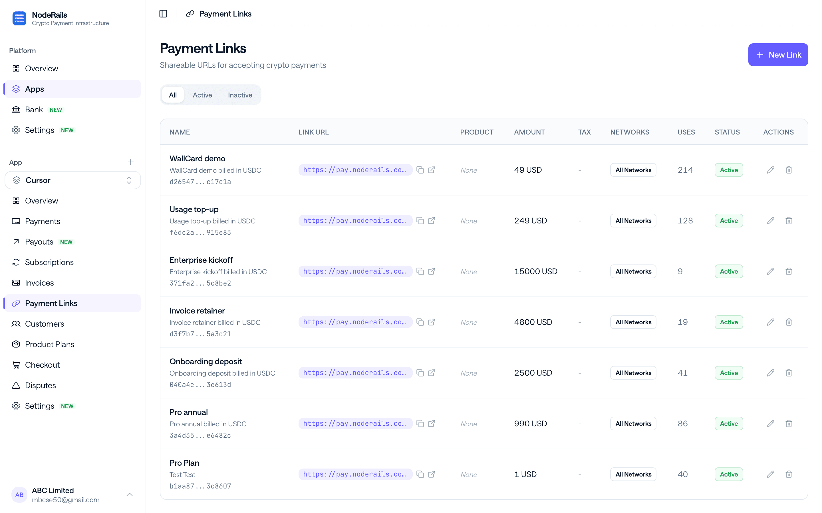Click All Networks badge for Usage top-up
The image size is (822, 513).
point(633,221)
